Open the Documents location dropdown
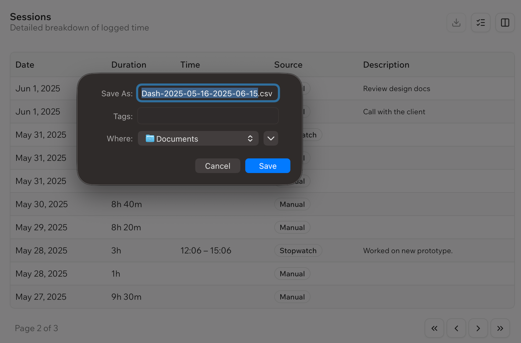 198,139
